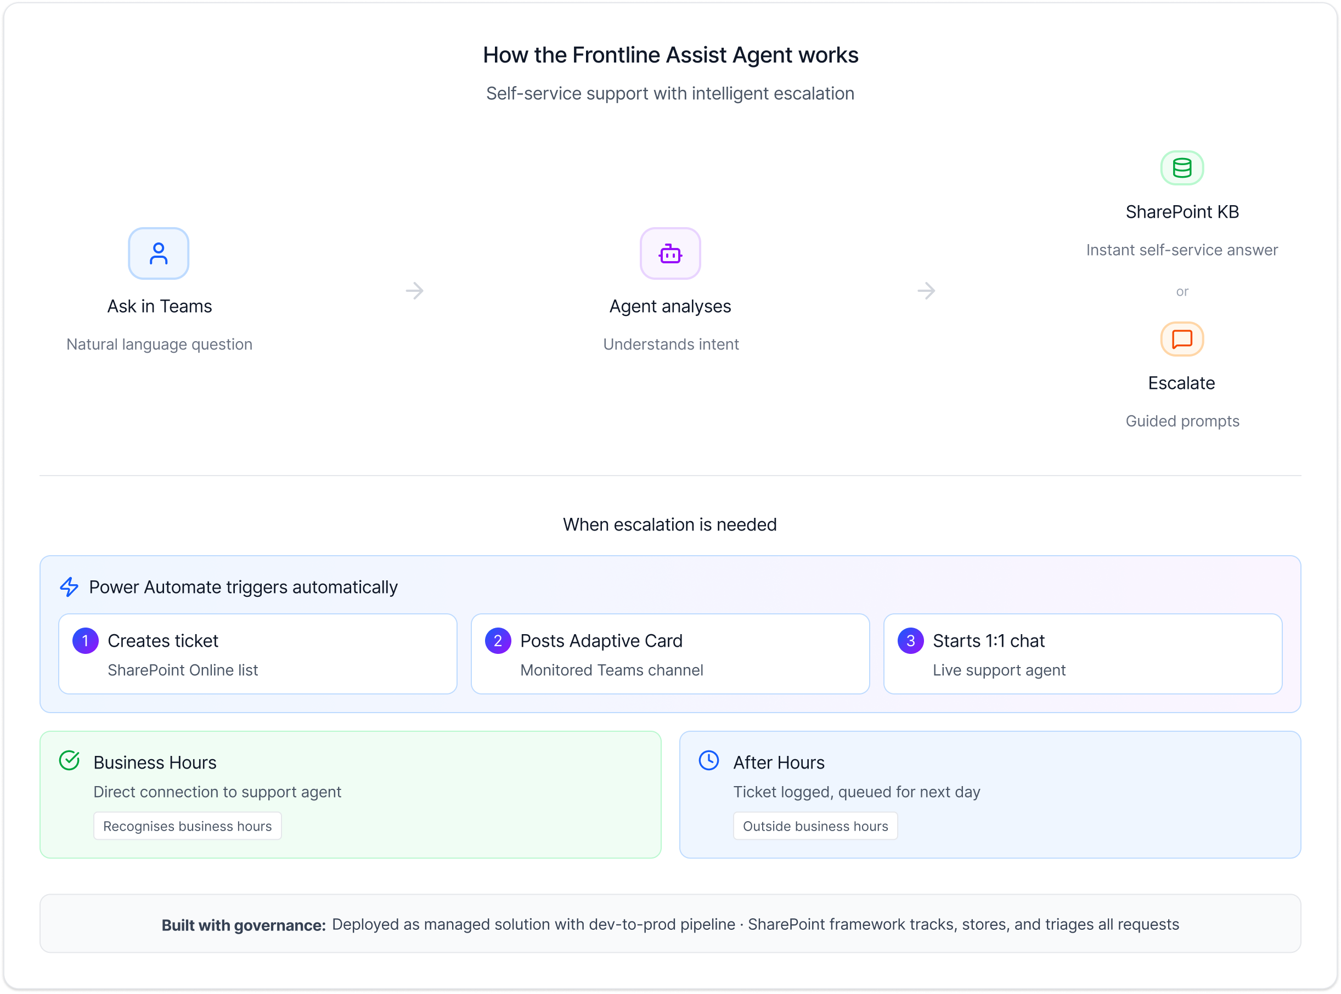Click the purple robot Agent analyses icon

[x=670, y=253]
